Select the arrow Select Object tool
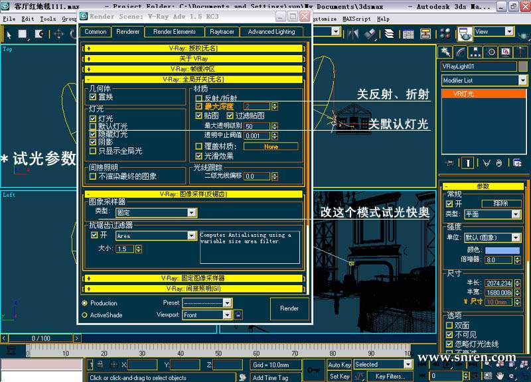Screen dimensions: 531x382 [9, 34]
